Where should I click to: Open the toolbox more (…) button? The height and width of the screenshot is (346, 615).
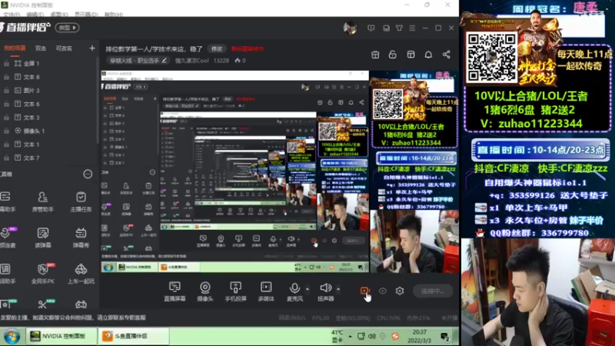(88, 175)
